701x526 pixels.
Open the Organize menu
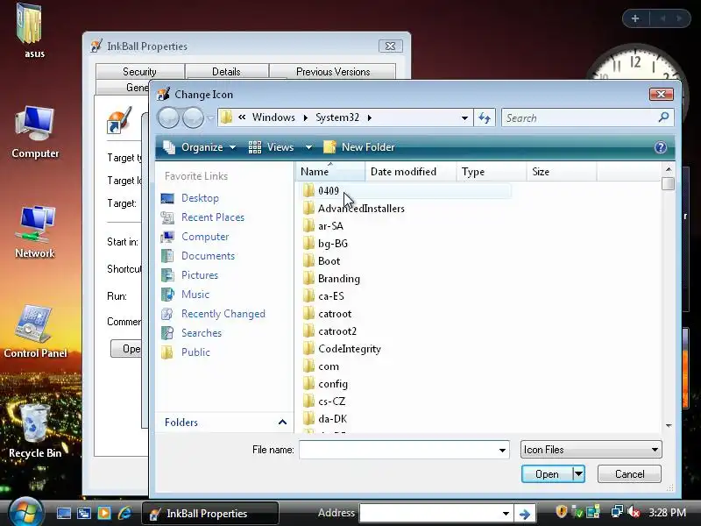200,147
